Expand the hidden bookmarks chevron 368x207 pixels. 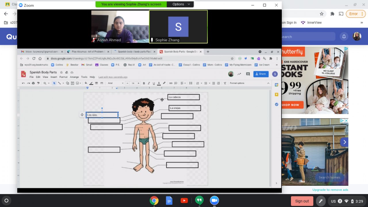362,23
